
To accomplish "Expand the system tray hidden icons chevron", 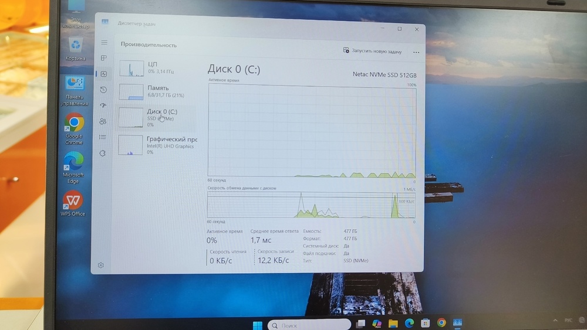I will (555, 320).
